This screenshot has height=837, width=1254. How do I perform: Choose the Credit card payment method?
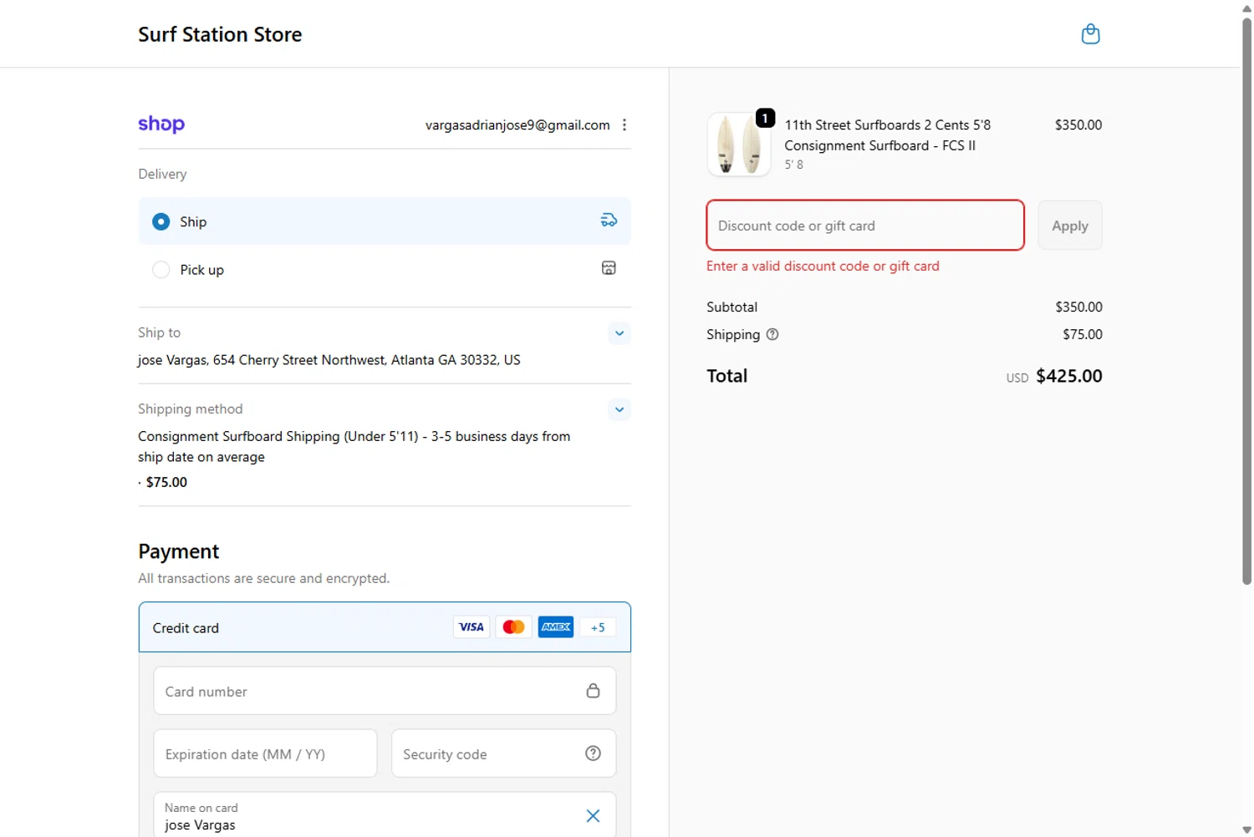186,628
